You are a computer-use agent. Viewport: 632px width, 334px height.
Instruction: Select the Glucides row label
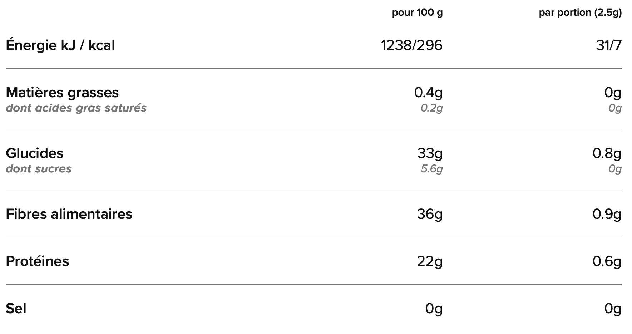click(x=35, y=153)
